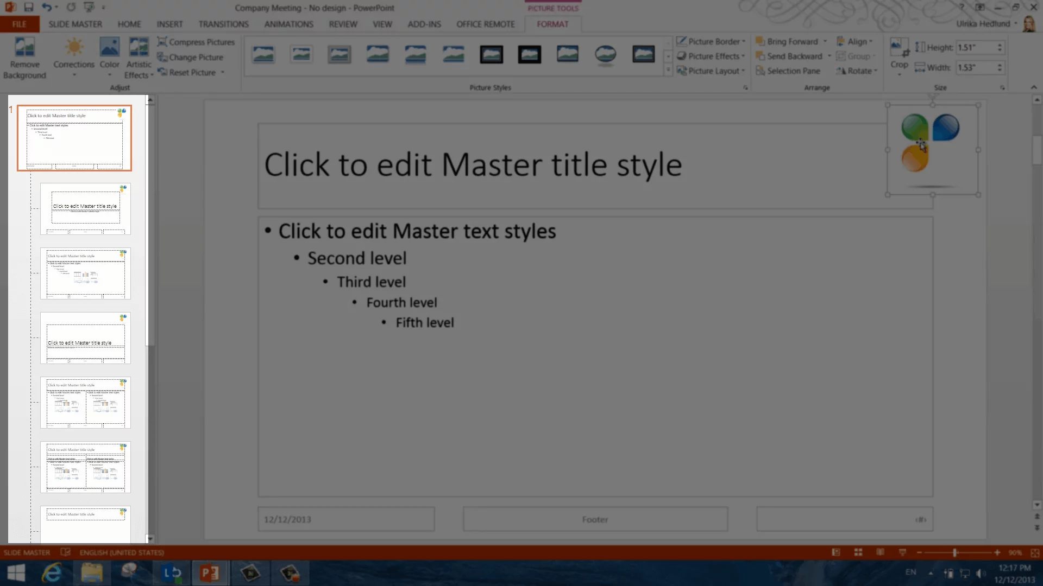The image size is (1043, 586).
Task: Open the SLIDE MASTER ribbon tab
Action: (75, 24)
